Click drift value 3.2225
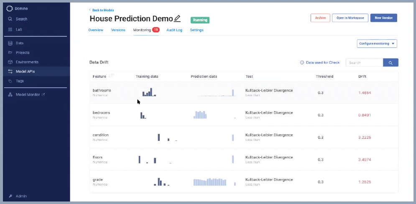Image resolution: width=416 pixels, height=204 pixels. 365,138
